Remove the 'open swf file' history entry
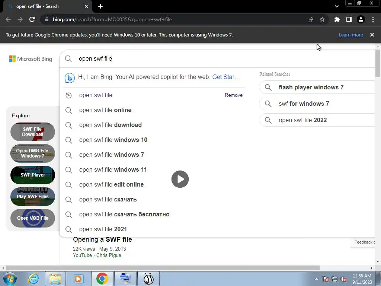The width and height of the screenshot is (381, 286). point(234,95)
